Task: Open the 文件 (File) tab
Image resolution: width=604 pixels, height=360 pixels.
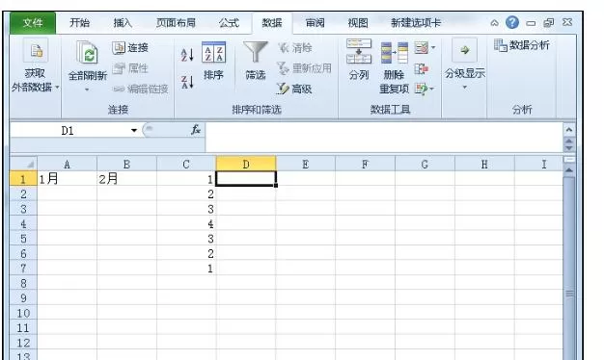Action: click(33, 23)
